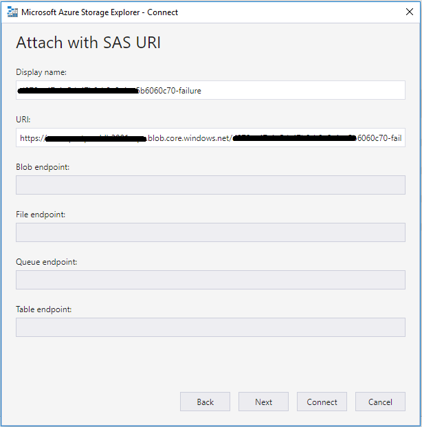Click into the URI text field
Screen dimensions: 422x427
210,138
